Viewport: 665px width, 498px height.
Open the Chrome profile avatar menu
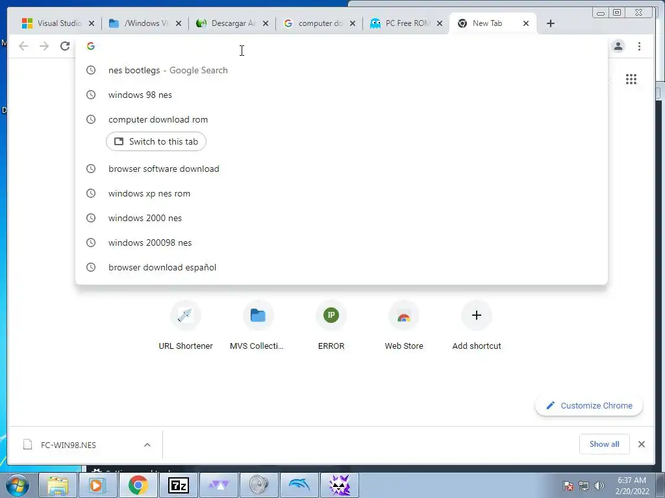point(618,46)
